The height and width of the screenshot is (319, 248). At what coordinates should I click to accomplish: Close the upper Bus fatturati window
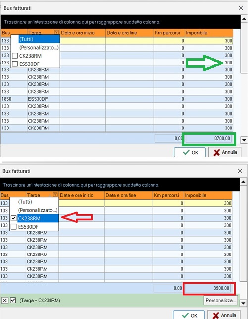(x=241, y=8)
